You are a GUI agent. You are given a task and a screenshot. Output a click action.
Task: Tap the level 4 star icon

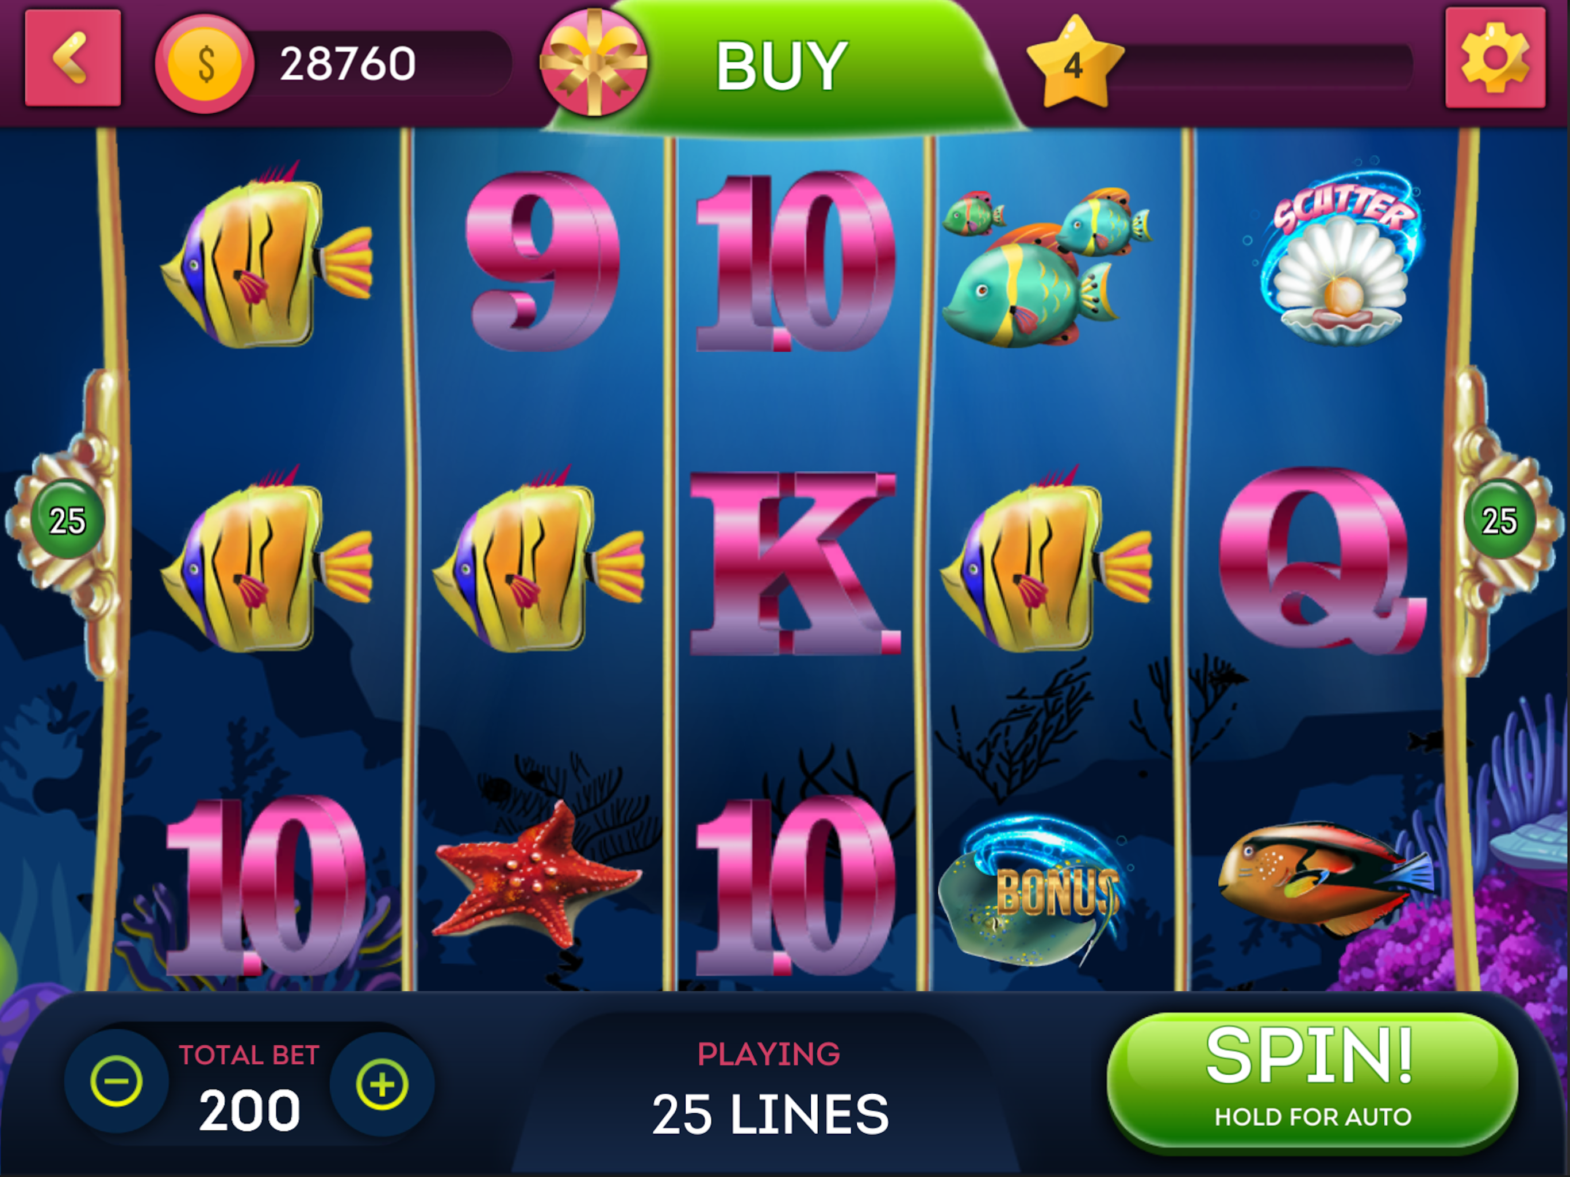1075,63
